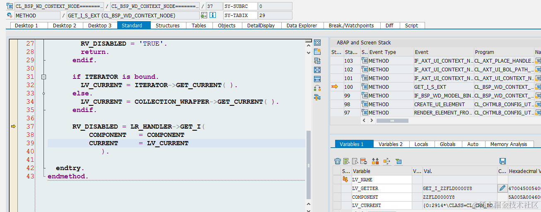
Task: Click the left arrow of the stack table scrollbar
Action: point(364,120)
